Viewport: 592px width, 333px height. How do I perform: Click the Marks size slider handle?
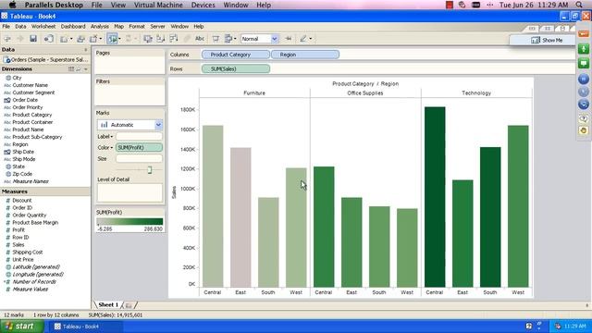click(x=150, y=170)
